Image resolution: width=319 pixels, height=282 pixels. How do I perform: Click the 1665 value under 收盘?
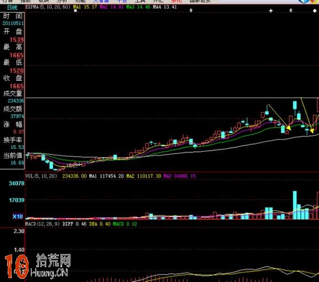[x=16, y=86]
